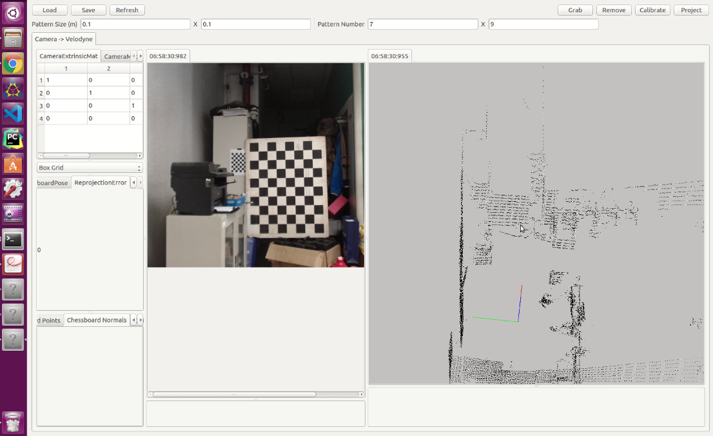This screenshot has width=713, height=436.
Task: Select the d Points tab
Action: [x=50, y=321]
